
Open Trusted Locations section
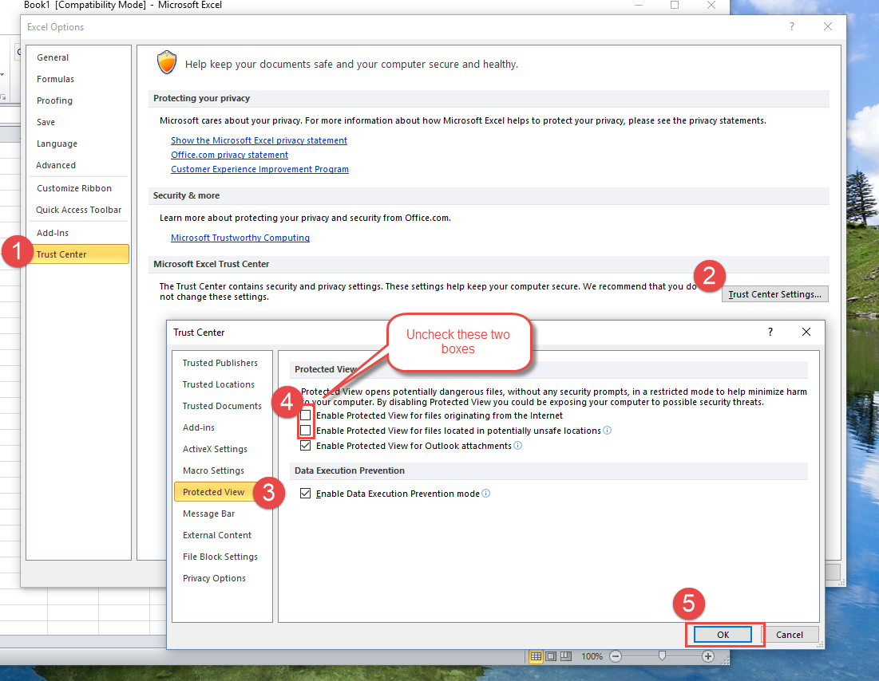[222, 384]
